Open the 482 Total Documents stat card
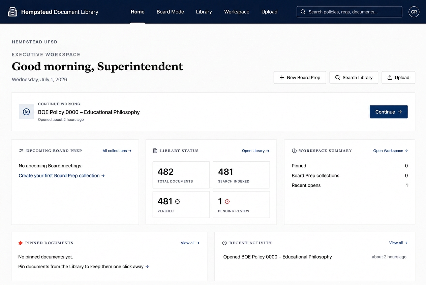426x285 pixels. coord(181,175)
